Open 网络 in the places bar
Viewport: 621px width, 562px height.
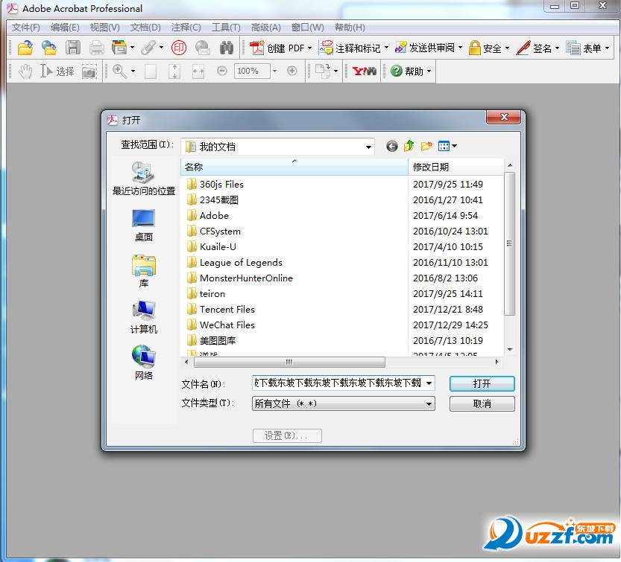[x=143, y=363]
